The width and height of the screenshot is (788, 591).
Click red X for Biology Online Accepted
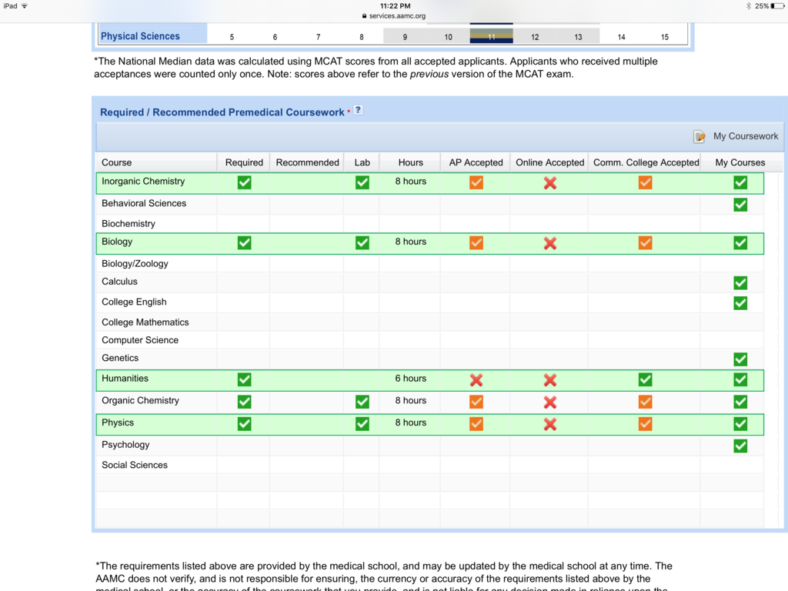[x=550, y=242]
